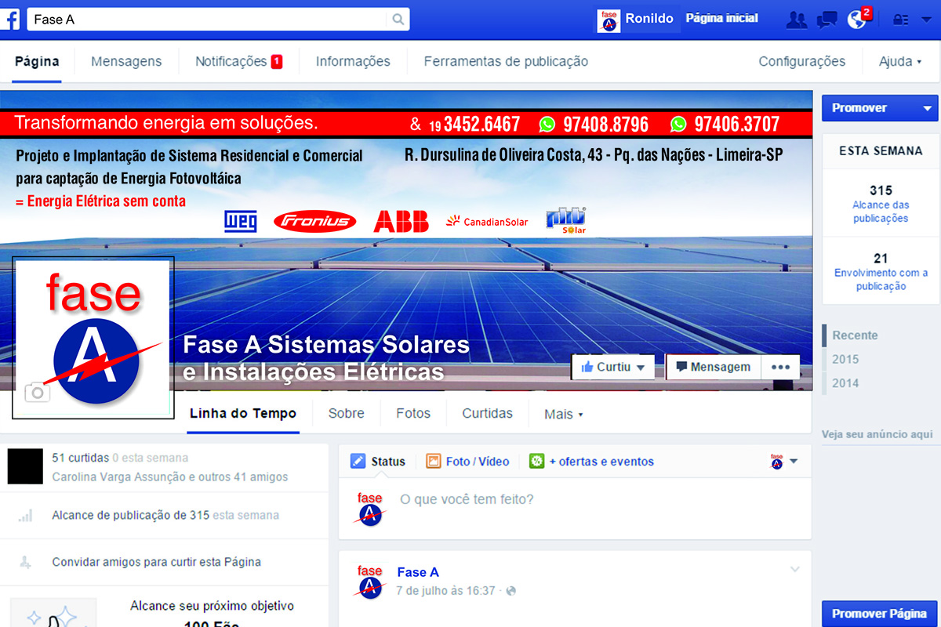Expand the Mais tab menu
This screenshot has width=941, height=627.
pos(563,414)
